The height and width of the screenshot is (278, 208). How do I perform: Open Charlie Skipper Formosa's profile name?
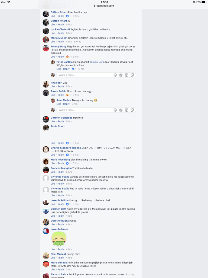click(x=66, y=148)
